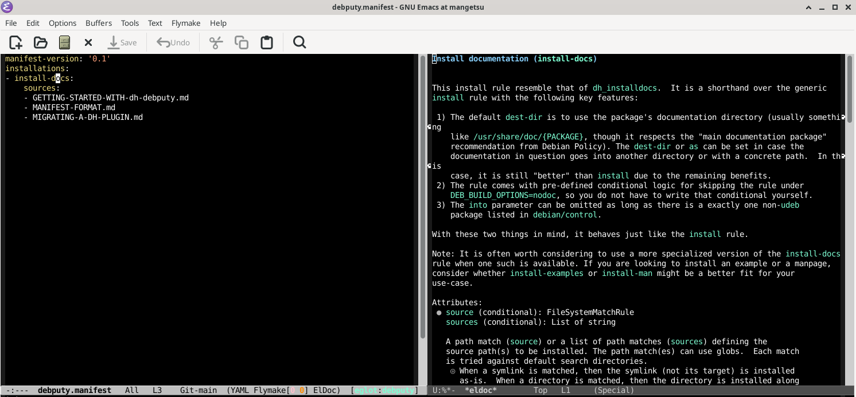856x397 pixels.
Task: Click the 'Install documentation (install-docs)' heading
Action: click(x=515, y=59)
